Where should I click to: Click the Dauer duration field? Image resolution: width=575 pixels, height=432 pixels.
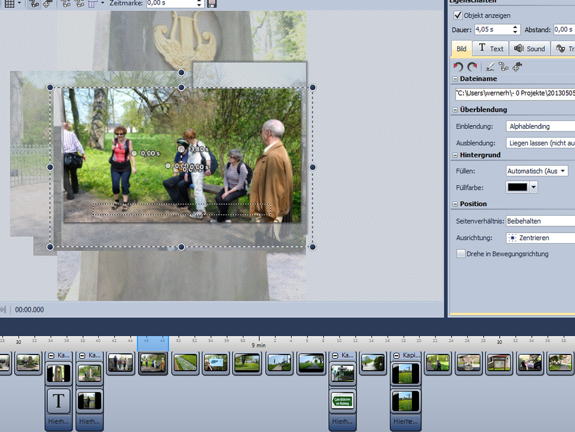click(493, 29)
